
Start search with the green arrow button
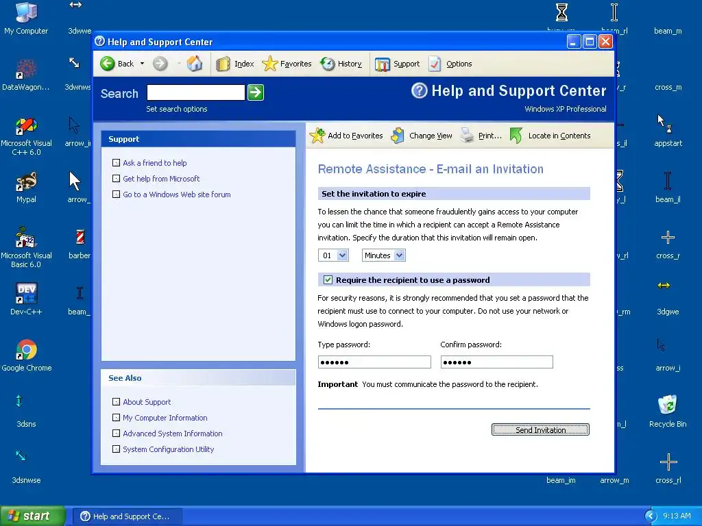[256, 92]
